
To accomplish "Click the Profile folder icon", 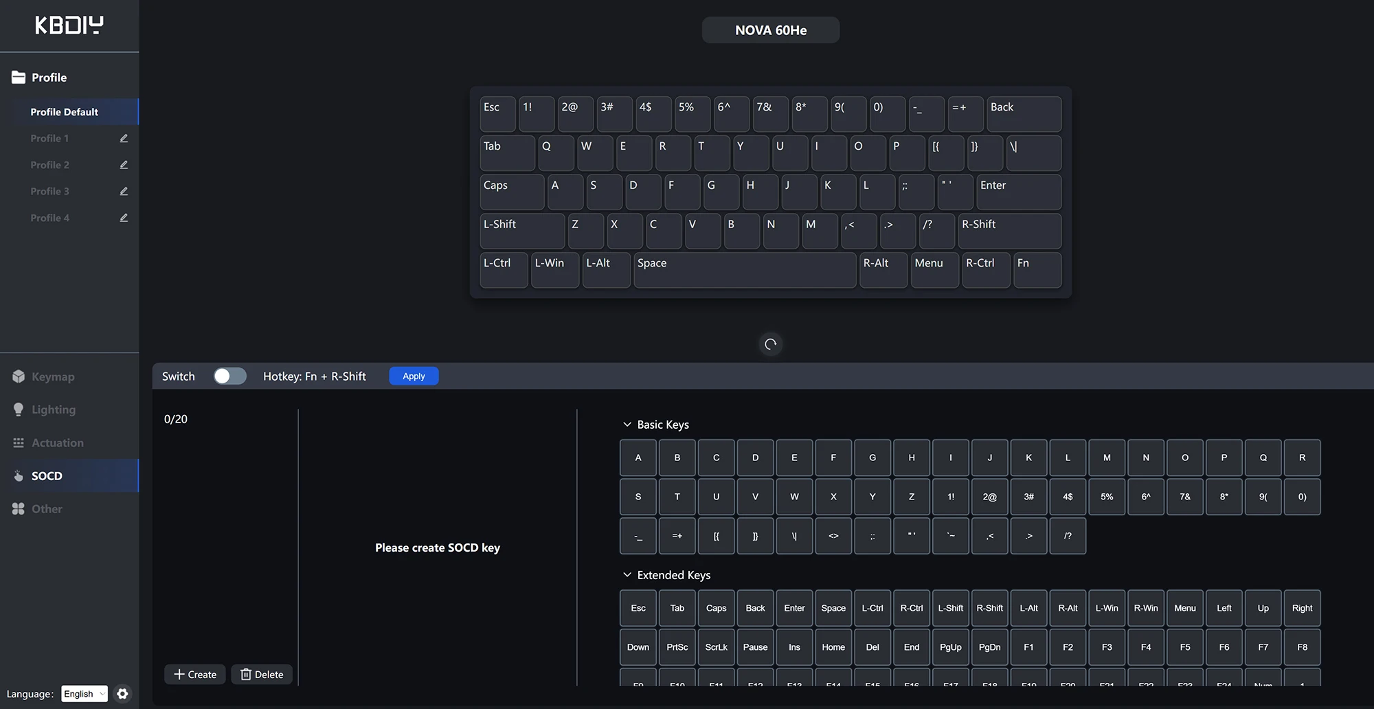I will (19, 78).
